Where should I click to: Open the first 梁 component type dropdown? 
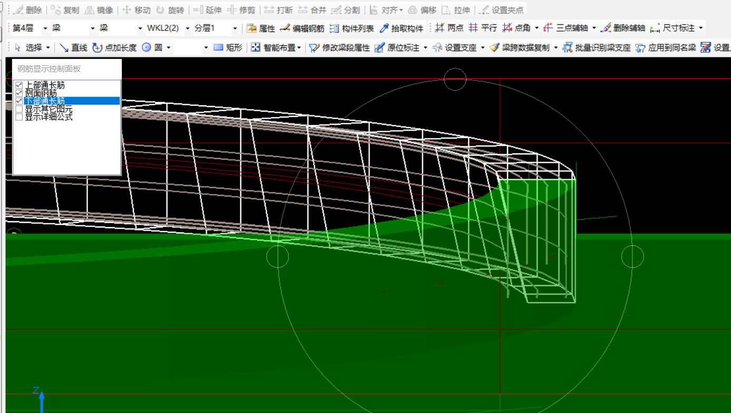[93, 28]
